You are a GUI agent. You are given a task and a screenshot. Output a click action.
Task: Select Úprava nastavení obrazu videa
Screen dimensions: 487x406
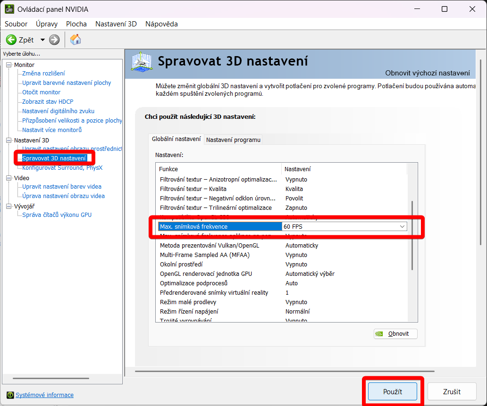pos(63,196)
